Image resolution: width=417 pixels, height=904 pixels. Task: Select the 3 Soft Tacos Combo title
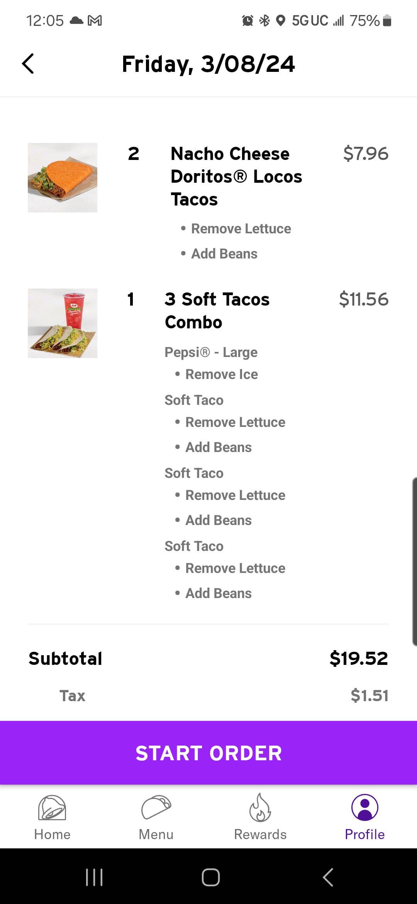(217, 311)
